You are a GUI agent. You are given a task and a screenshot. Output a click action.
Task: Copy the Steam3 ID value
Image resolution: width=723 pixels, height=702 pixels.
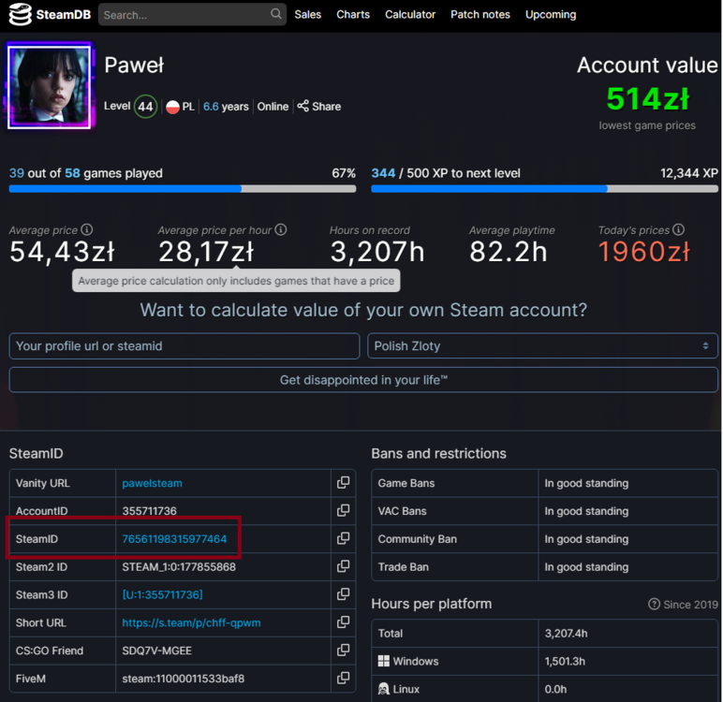click(343, 594)
